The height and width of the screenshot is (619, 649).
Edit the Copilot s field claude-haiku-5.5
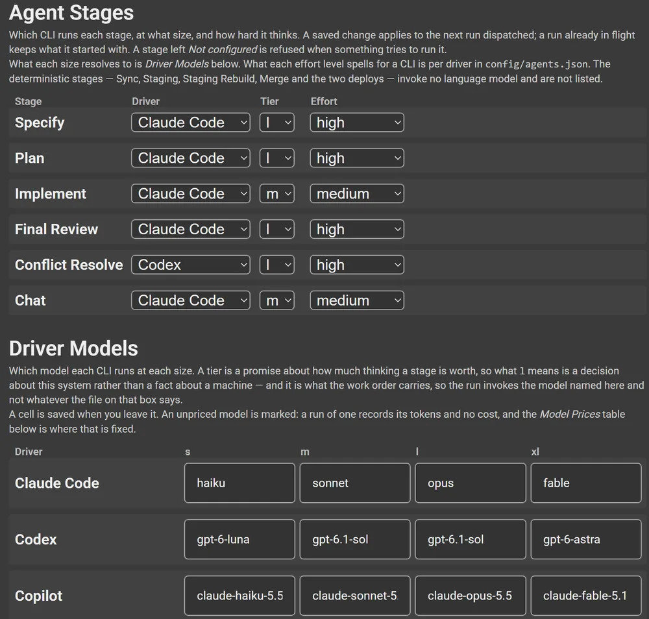(x=239, y=596)
